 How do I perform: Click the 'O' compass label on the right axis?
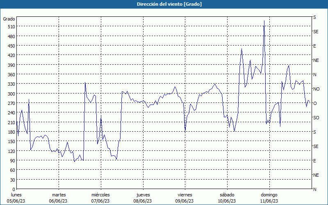point(315,103)
